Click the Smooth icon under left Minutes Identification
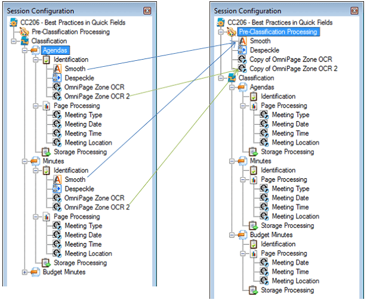The height and width of the screenshot is (300, 367). pos(57,180)
